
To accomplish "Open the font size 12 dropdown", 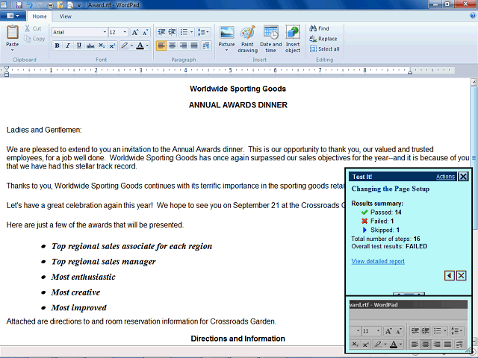I will [125, 32].
